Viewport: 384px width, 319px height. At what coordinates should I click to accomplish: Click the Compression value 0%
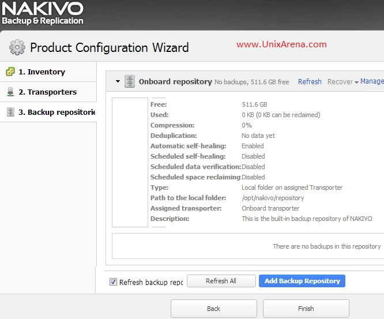pos(247,125)
